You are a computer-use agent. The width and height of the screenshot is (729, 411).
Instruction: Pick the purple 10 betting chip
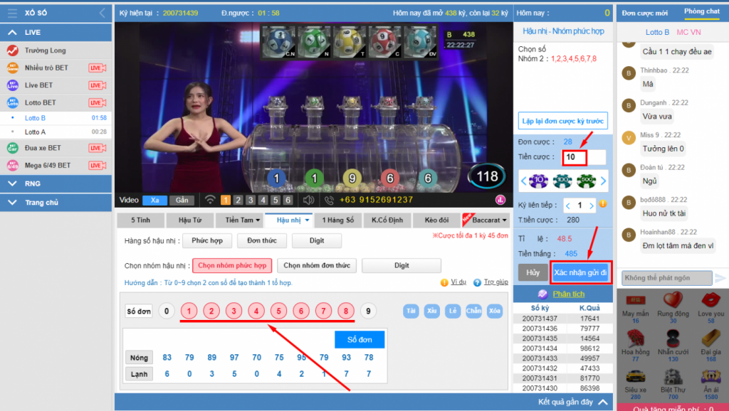coord(539,181)
